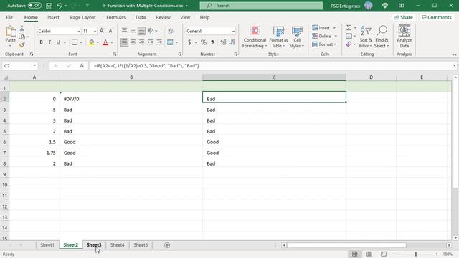Open Conditional Formatting
The height and width of the screenshot is (258, 459).
(x=255, y=37)
